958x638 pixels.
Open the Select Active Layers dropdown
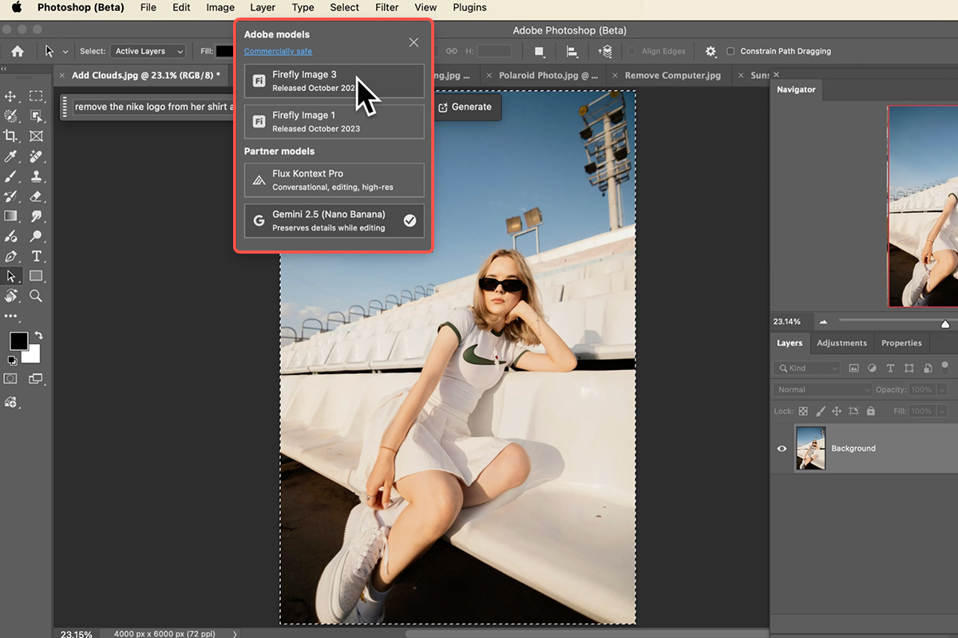point(148,51)
